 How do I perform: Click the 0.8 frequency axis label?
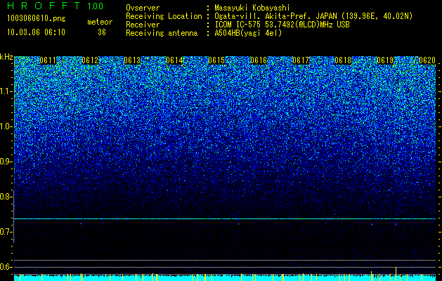[x=6, y=197]
